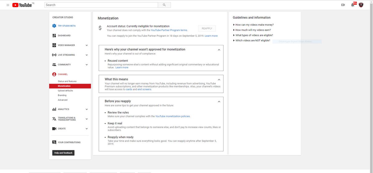Image resolution: width=373 pixels, height=173 pixels.
Task: Click the Analytics bar chart icon
Action: [54, 109]
